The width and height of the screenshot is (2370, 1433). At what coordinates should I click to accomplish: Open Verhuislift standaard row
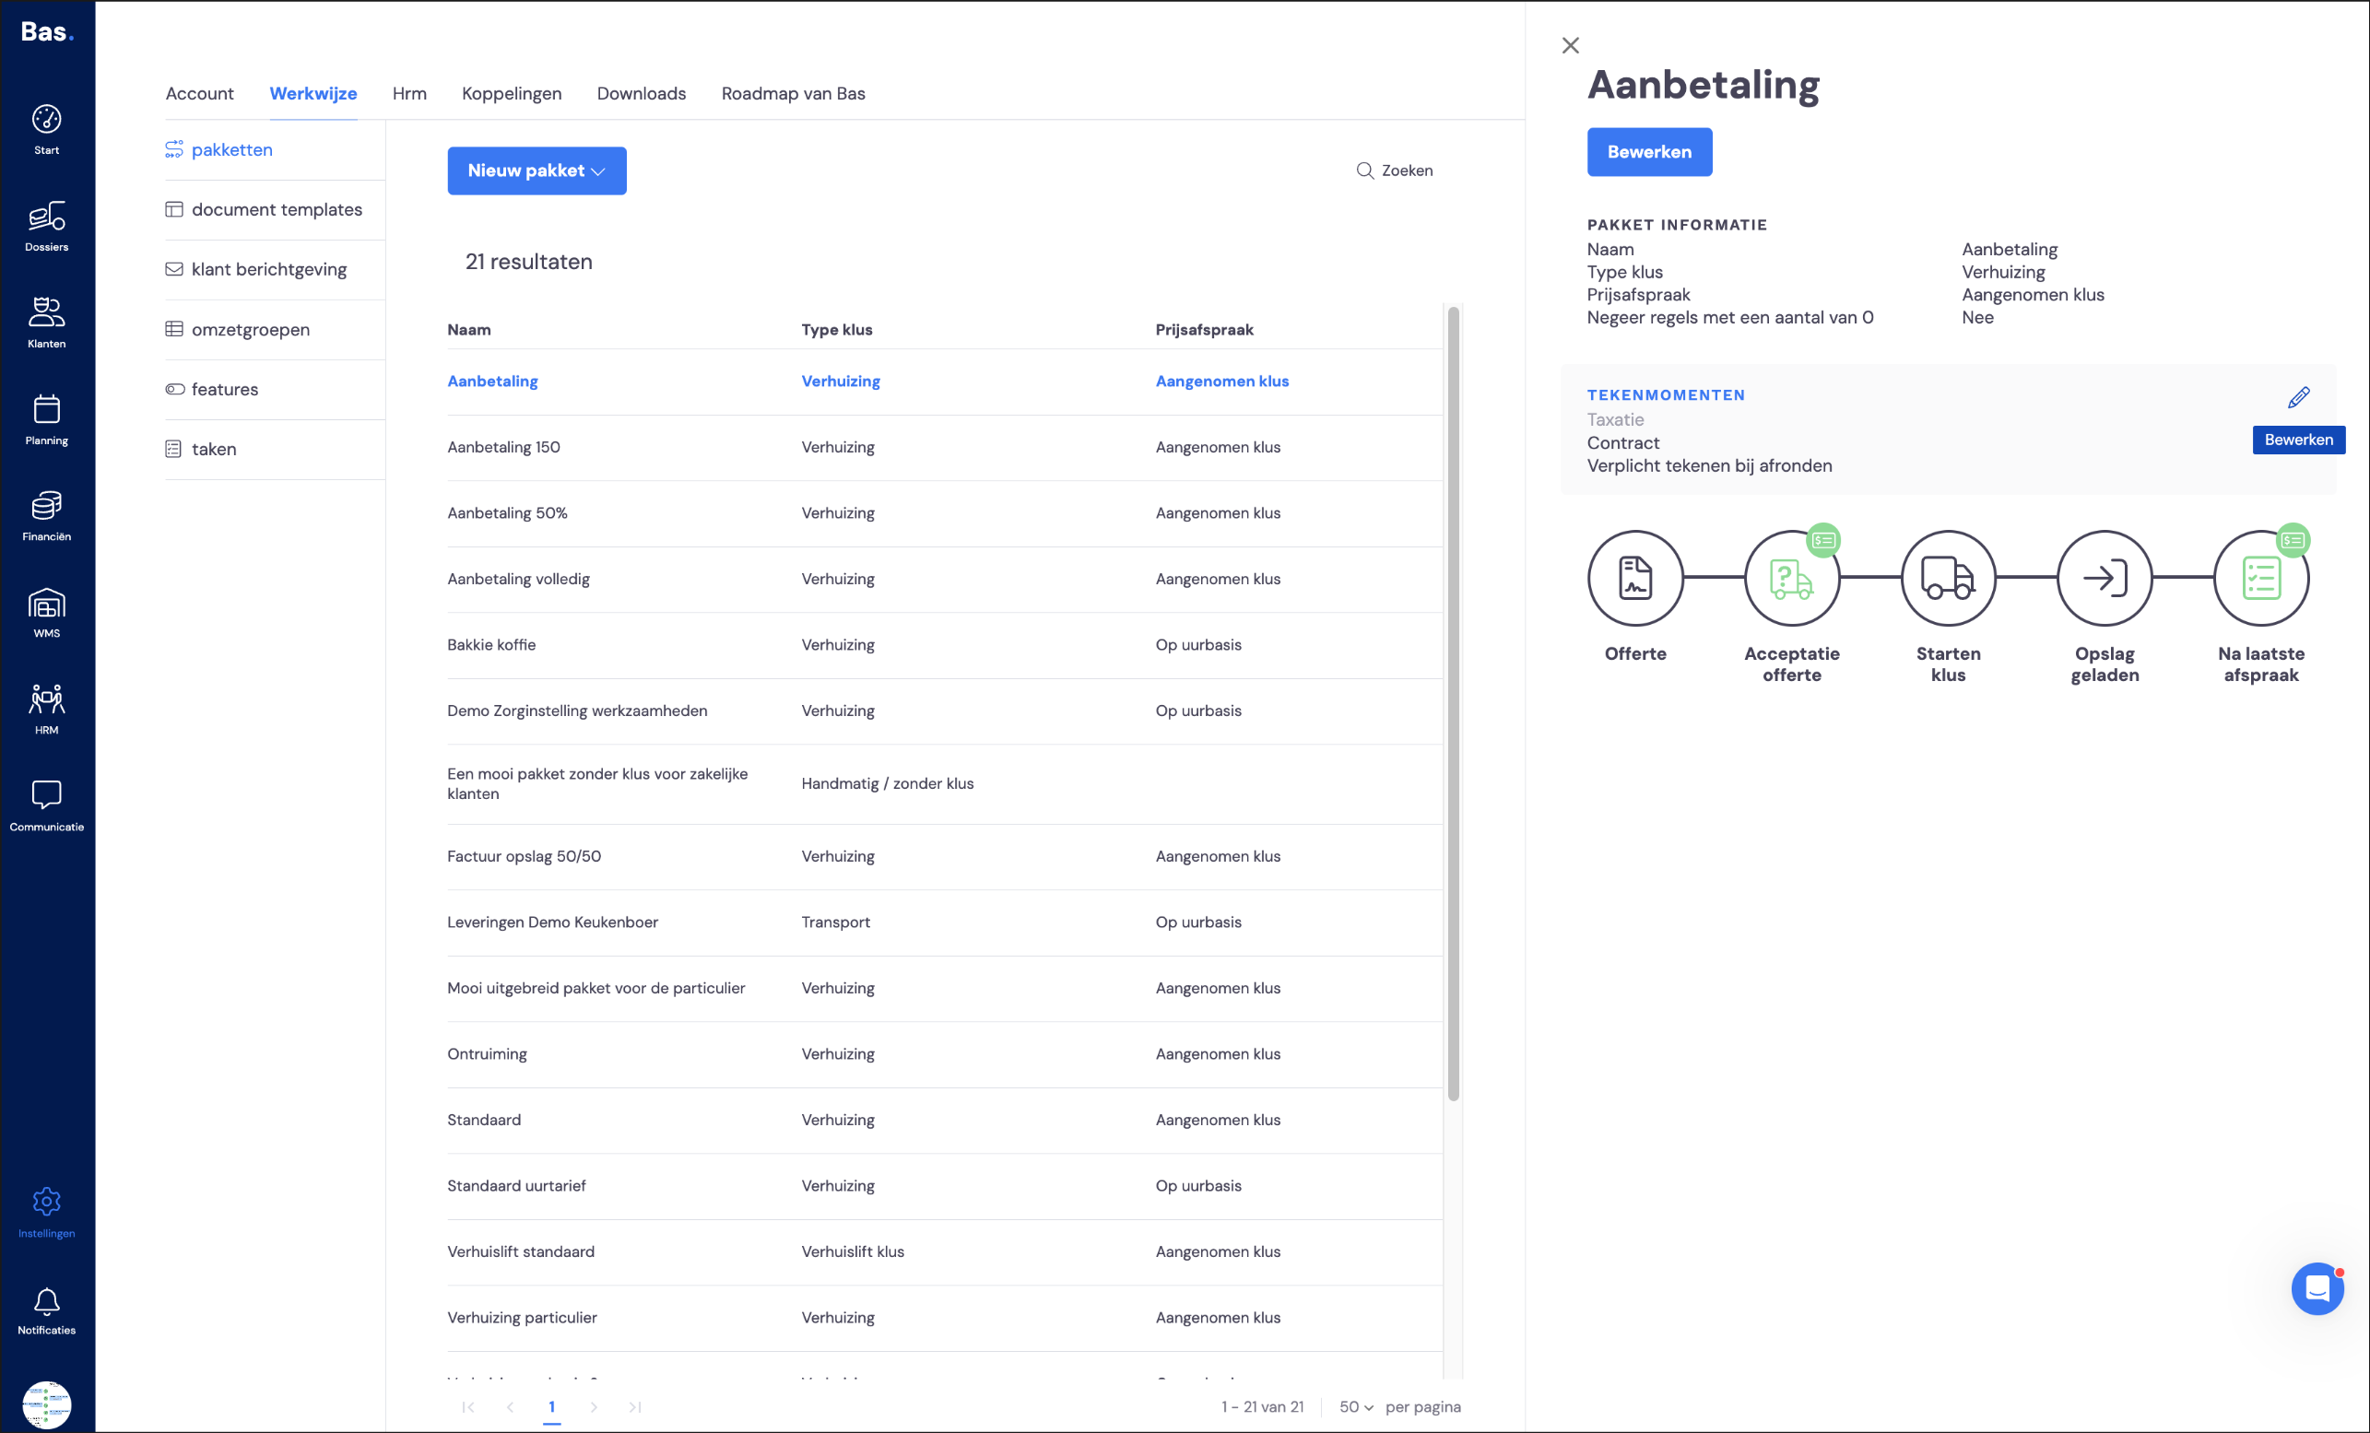(944, 1251)
